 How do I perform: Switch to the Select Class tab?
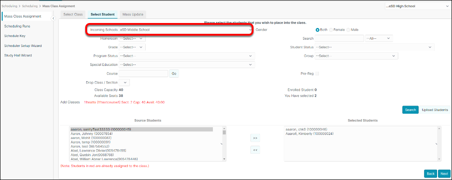pyautogui.click(x=73, y=14)
